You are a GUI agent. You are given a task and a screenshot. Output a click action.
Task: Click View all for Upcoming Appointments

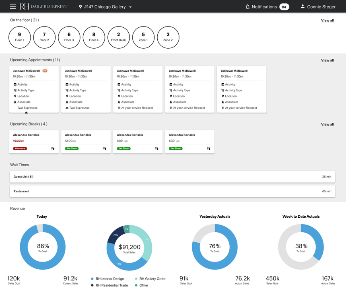coord(327,60)
